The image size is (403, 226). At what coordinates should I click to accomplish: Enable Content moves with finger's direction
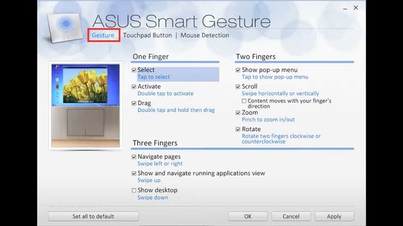tap(244, 101)
